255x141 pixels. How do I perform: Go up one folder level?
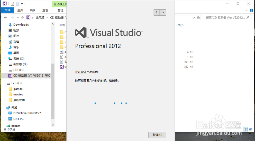(23, 17)
